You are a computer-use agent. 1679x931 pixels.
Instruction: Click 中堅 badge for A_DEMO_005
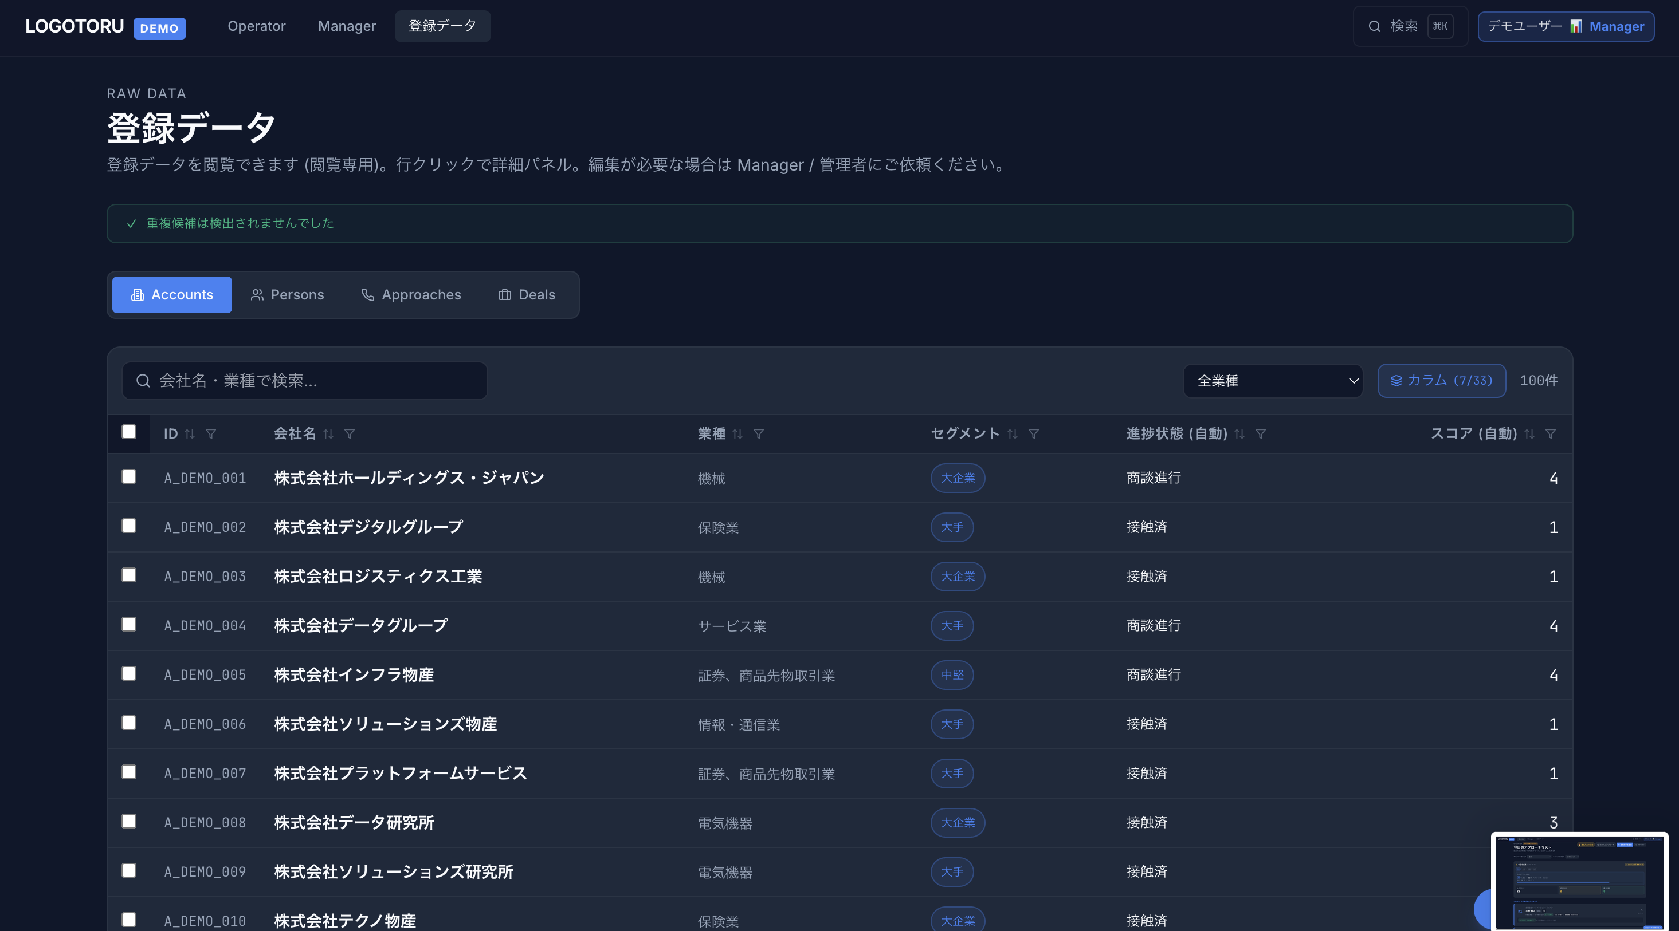pyautogui.click(x=952, y=675)
